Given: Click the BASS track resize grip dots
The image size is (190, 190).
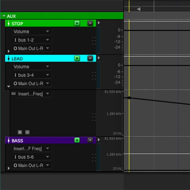Looking at the screenshot, I should tap(94, 158).
